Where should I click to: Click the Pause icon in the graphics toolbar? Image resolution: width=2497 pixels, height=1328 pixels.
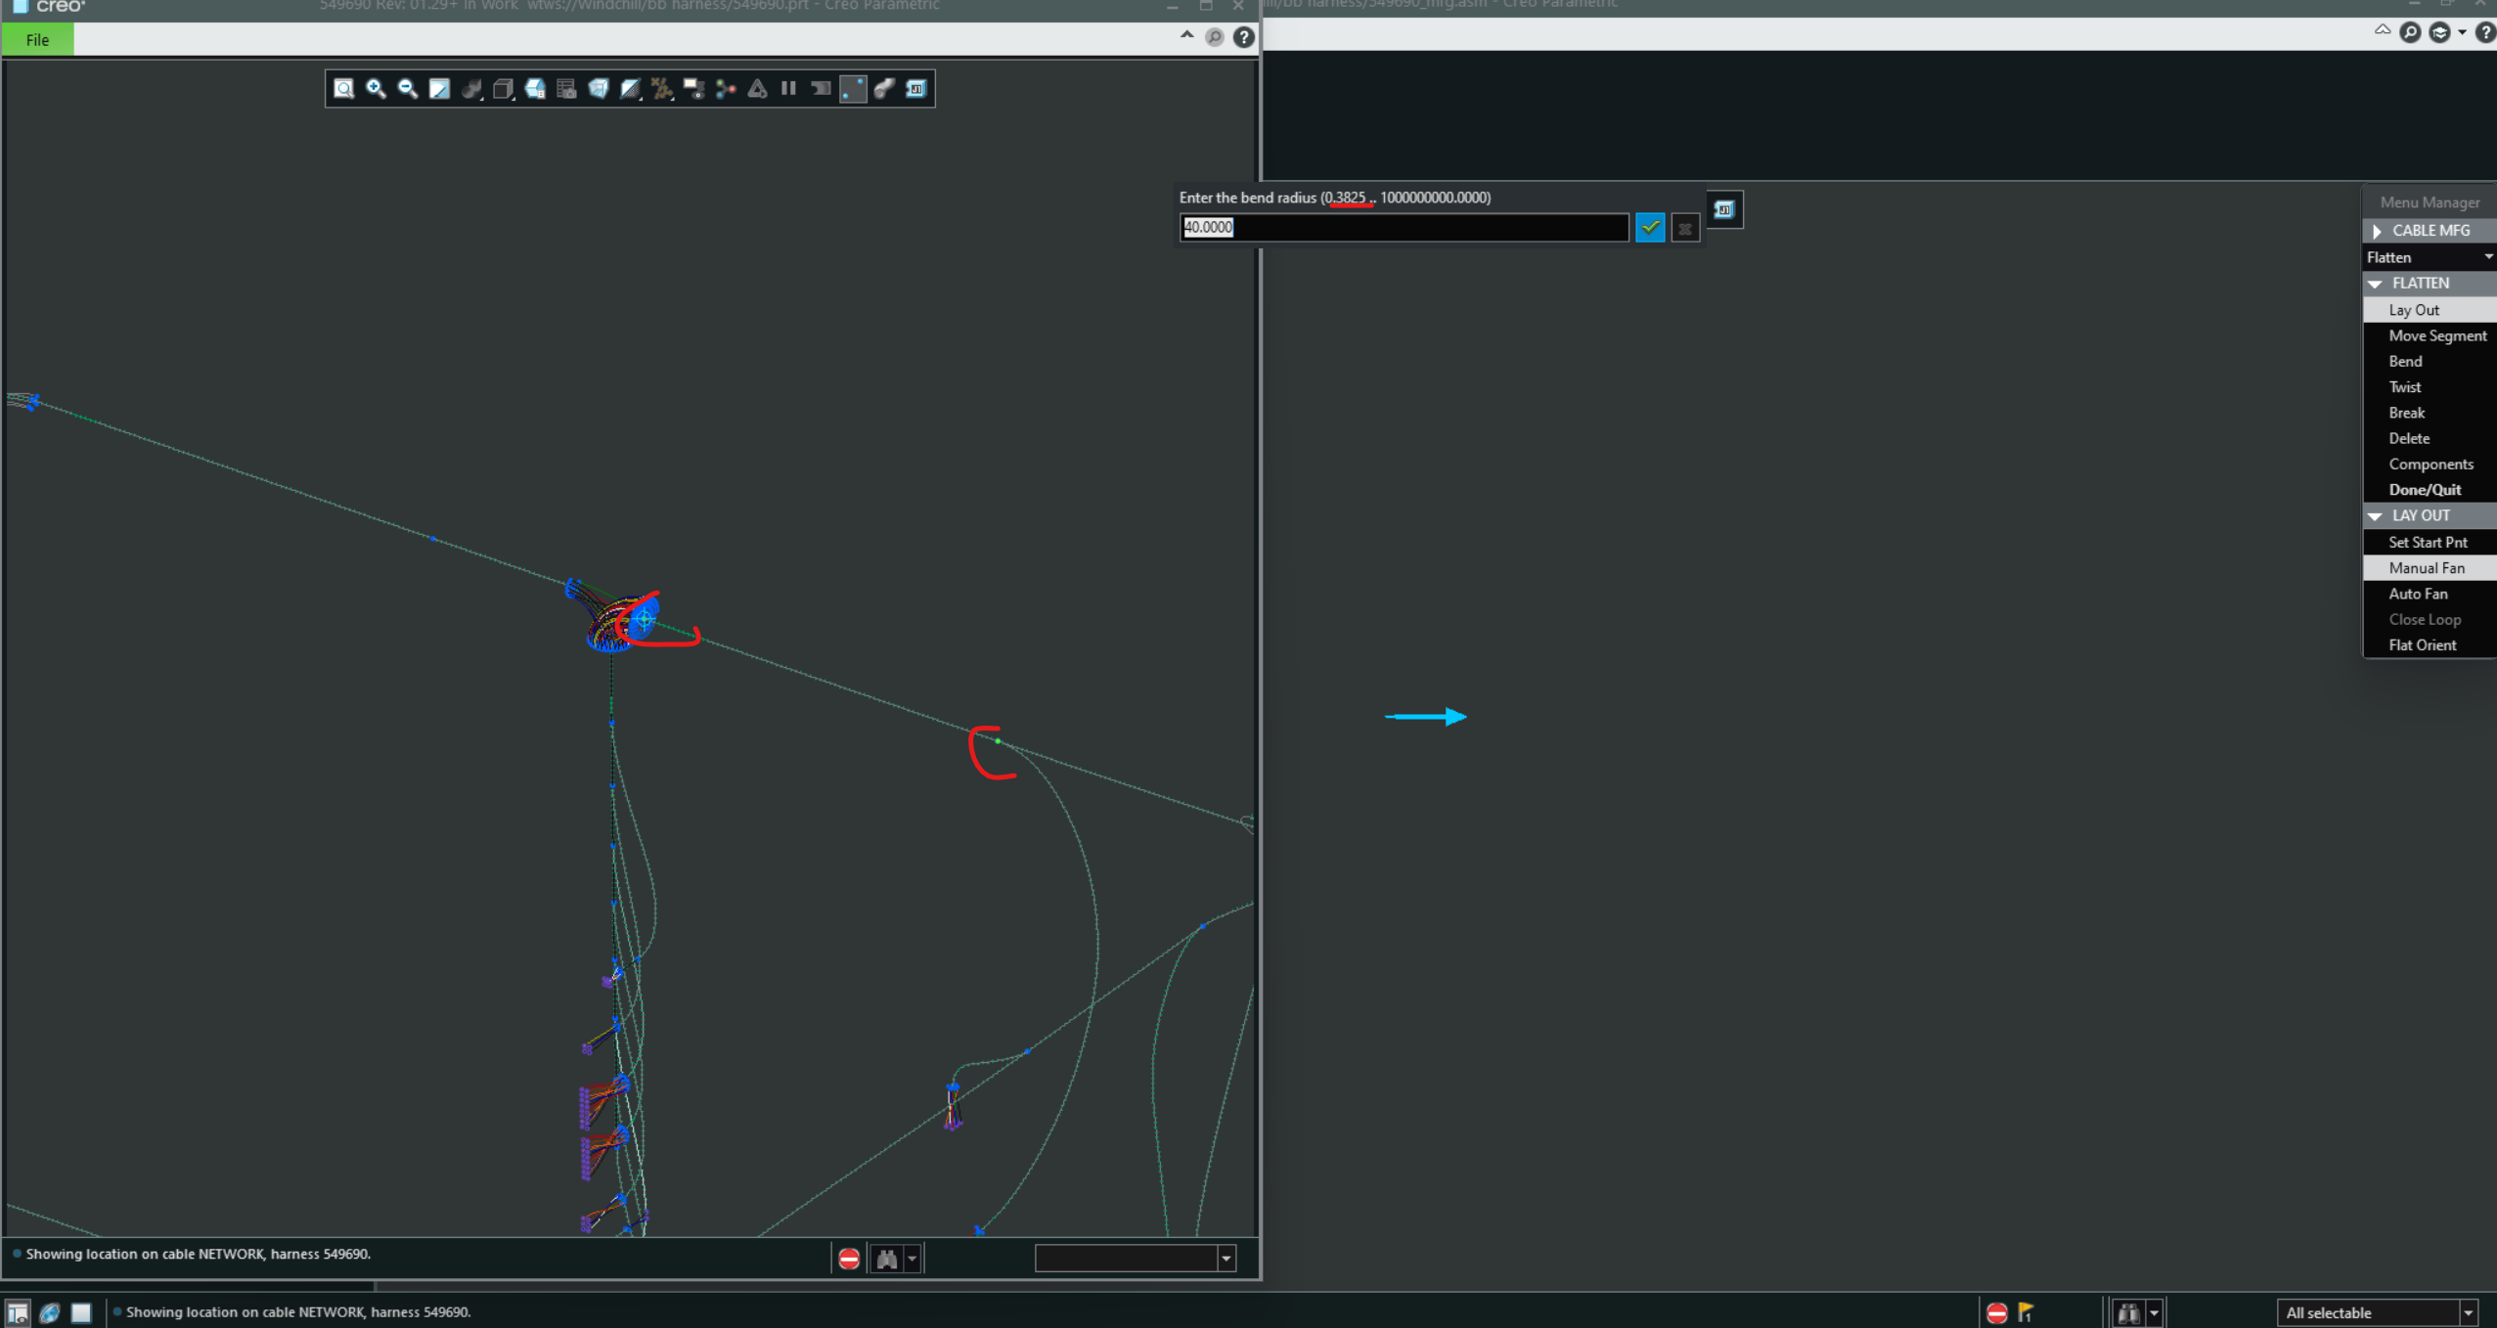(x=789, y=89)
